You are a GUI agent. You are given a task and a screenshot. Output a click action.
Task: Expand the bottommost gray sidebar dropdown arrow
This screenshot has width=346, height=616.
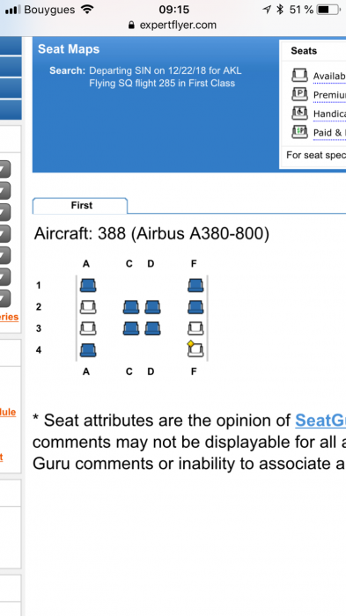click(4, 299)
